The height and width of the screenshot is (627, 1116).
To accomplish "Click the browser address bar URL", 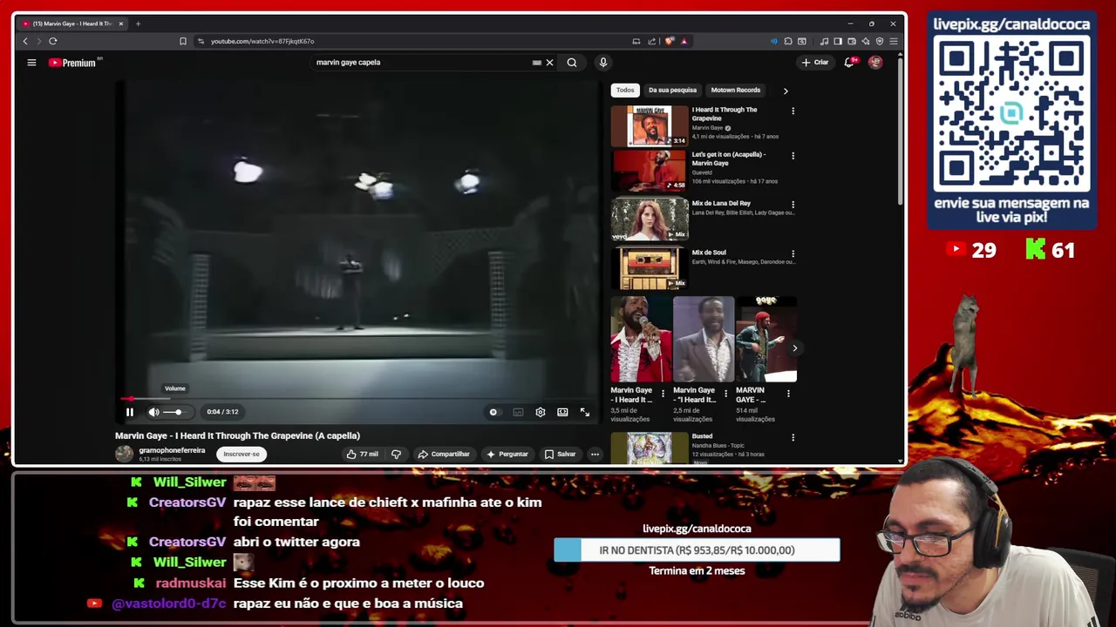I will (262, 41).
